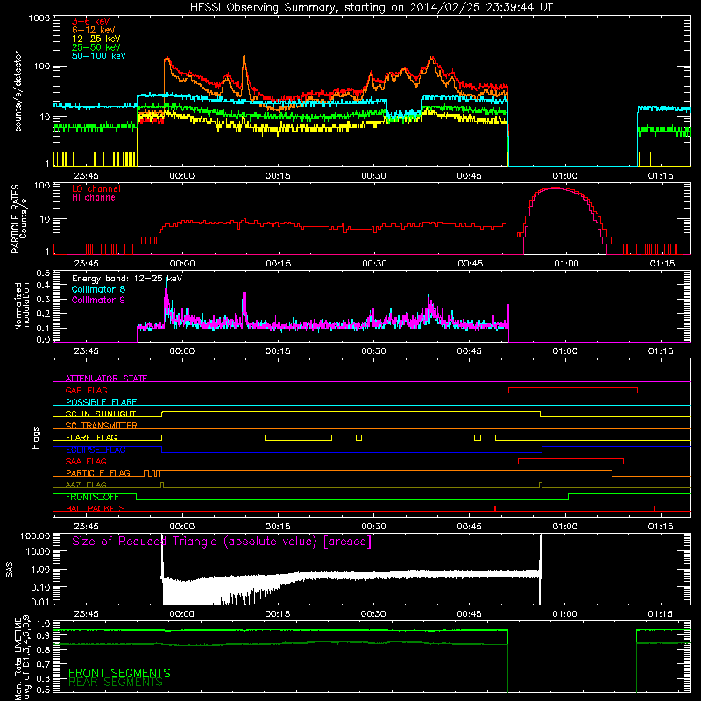Select the 6-12 keV legend label
Viewport: 701px width, 701px height.
tap(94, 30)
